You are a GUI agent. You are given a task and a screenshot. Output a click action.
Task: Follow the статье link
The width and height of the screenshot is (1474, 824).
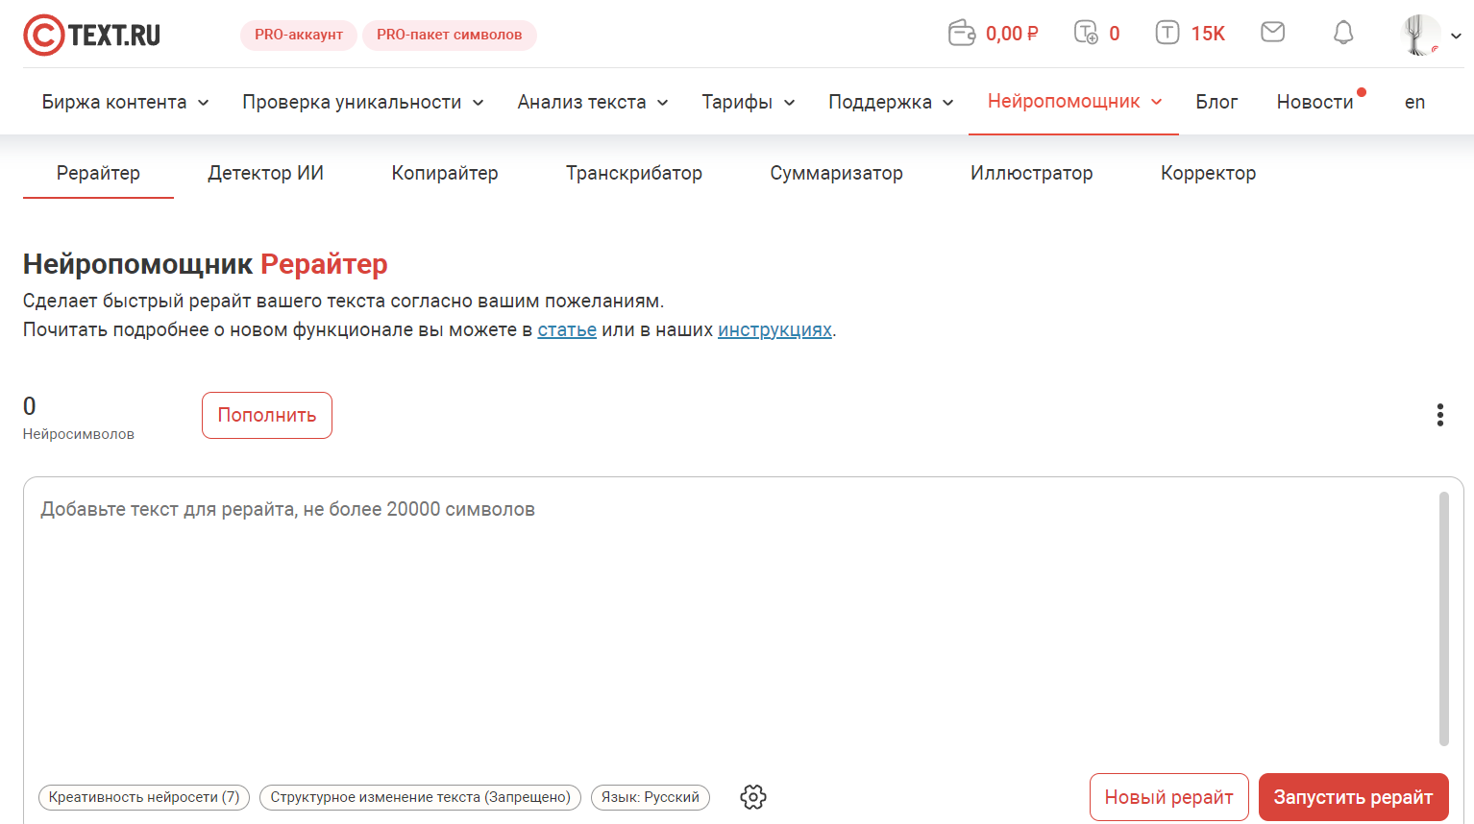point(567,329)
